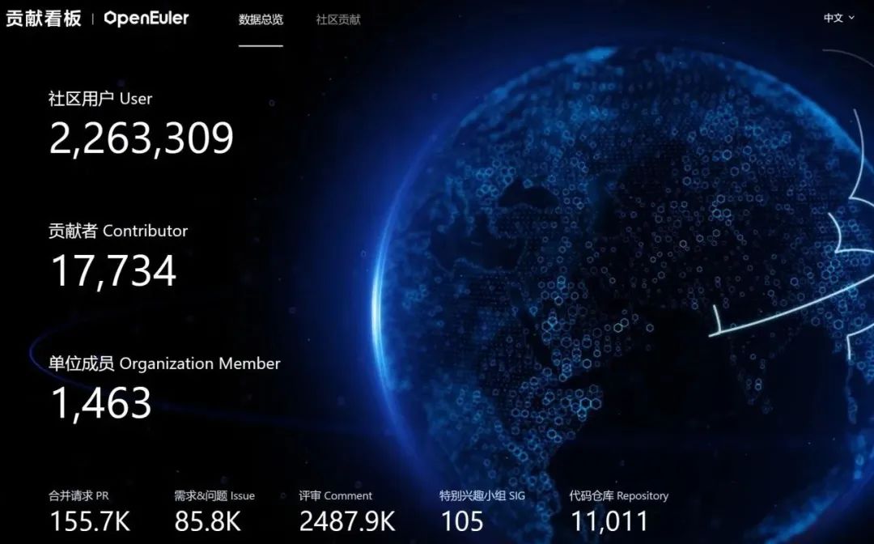
Task: Click the 单位成员 Organization Member label
Action: (x=164, y=363)
